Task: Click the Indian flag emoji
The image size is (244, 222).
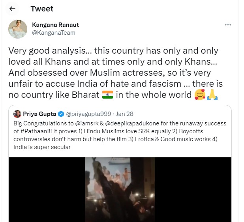Action: tap(107, 95)
